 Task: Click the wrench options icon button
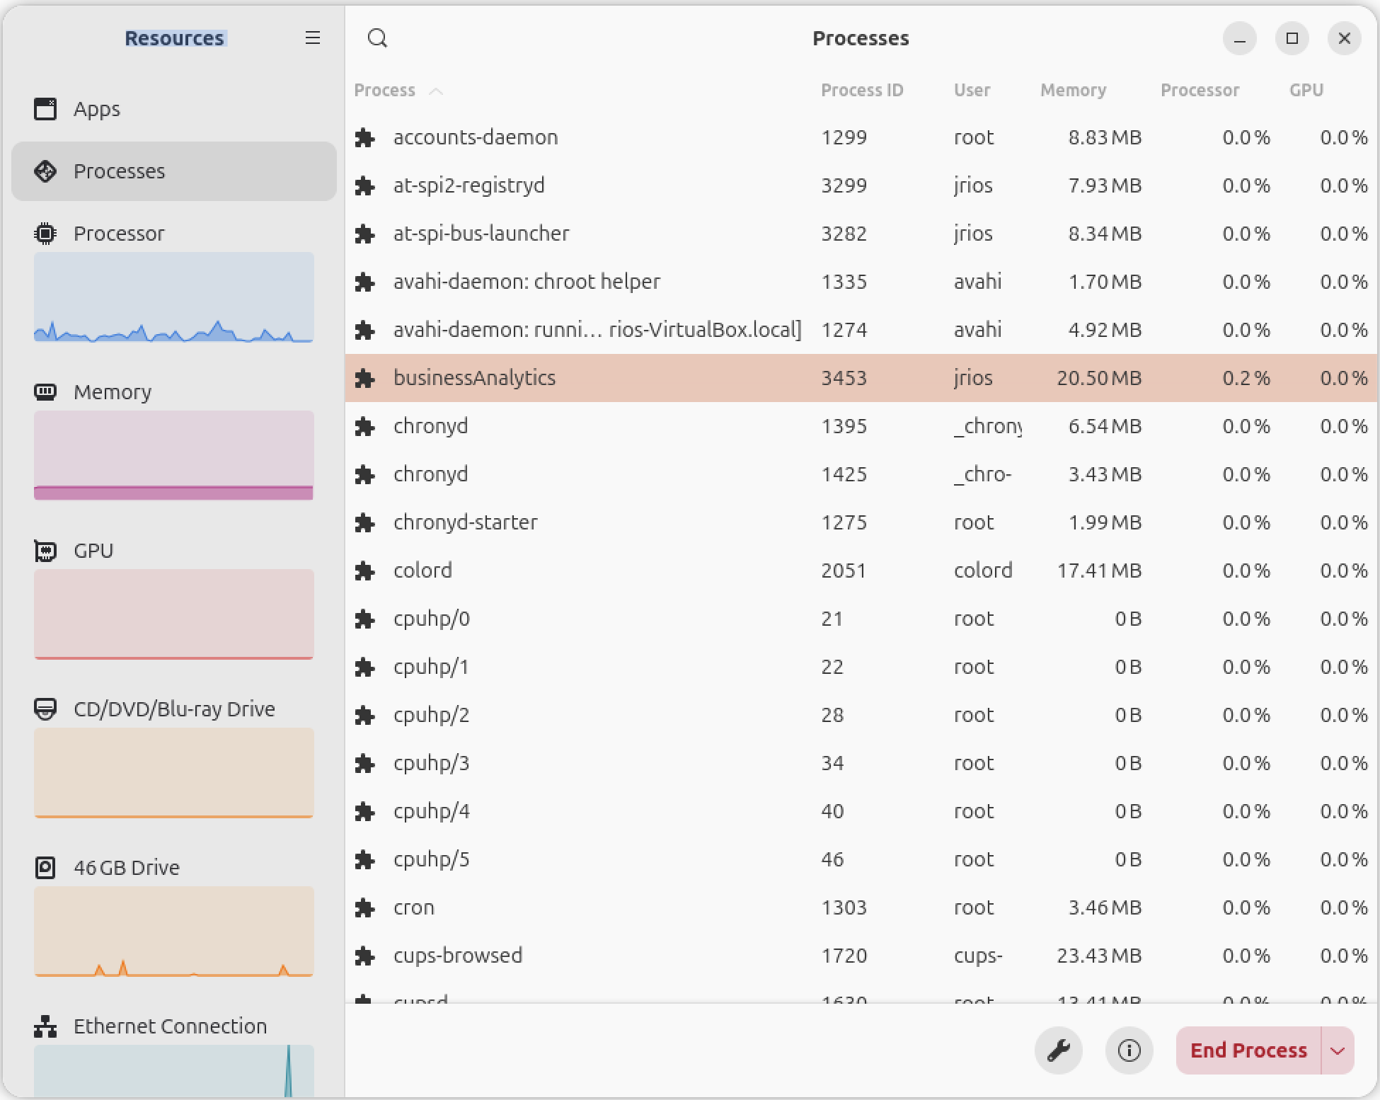pos(1059,1050)
